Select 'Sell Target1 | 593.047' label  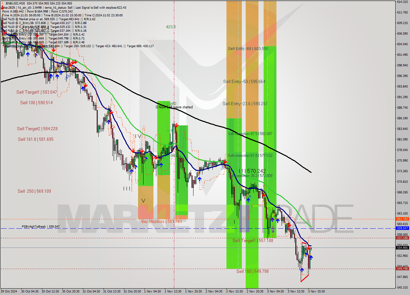coord(37,92)
